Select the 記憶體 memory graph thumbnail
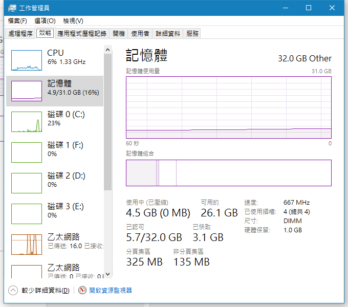The image size is (348, 307). click(27, 91)
